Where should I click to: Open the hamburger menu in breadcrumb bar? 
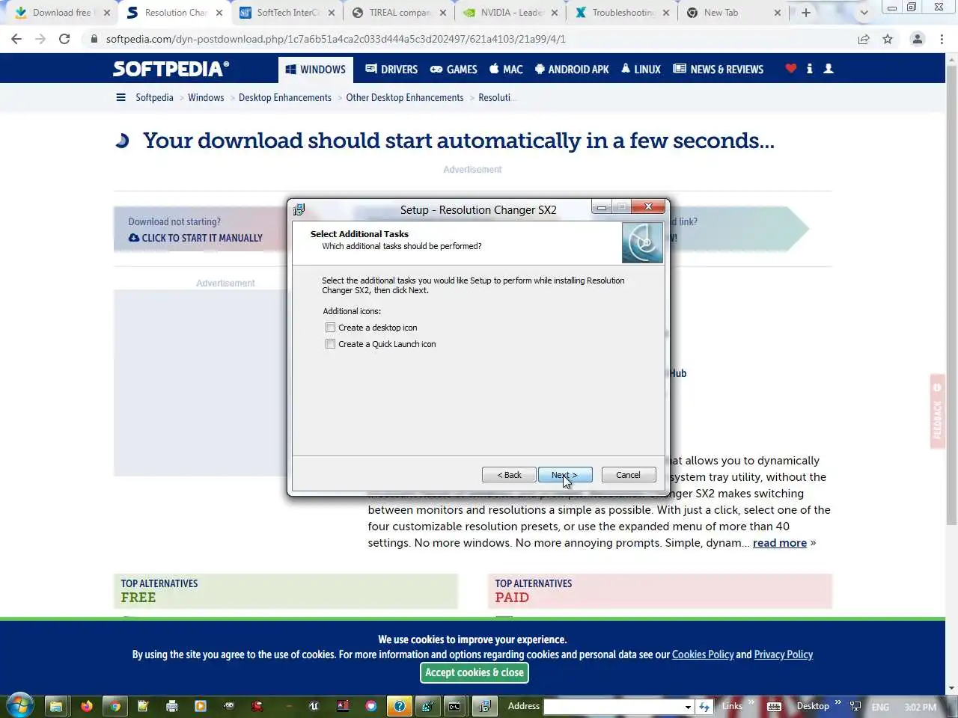[120, 97]
